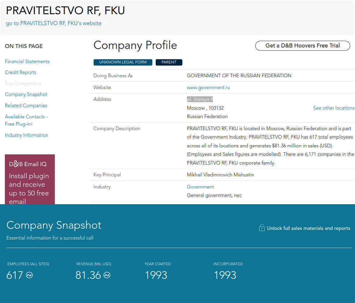The width and height of the screenshot is (355, 303).
Task: Select Available Contacts Free Plug-in link
Action: (x=26, y=120)
